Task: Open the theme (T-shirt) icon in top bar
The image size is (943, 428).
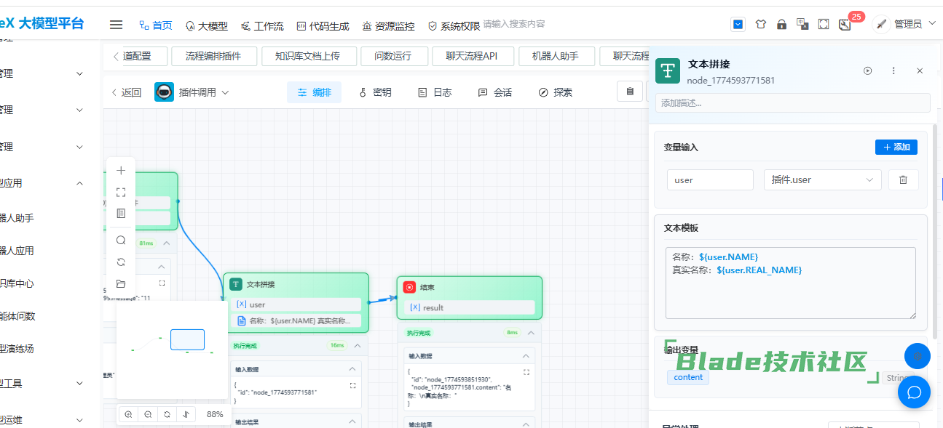Action: click(x=760, y=25)
